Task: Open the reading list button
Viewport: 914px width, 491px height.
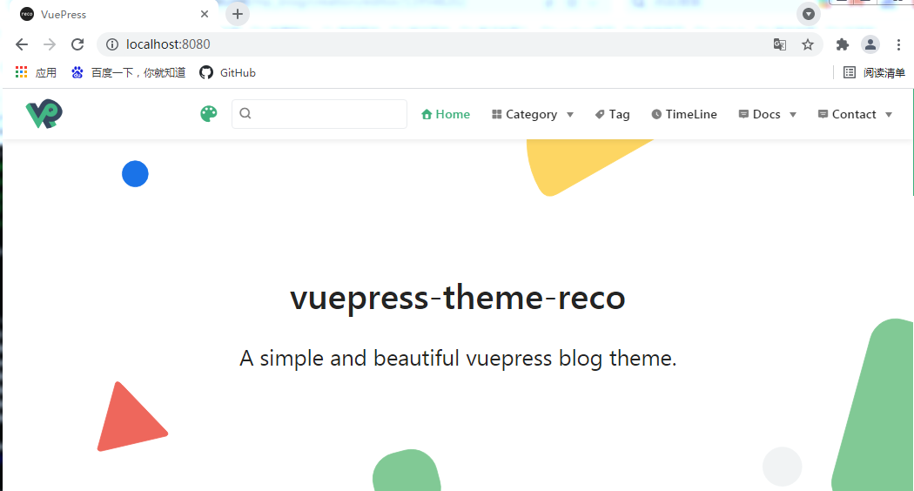Action: click(x=874, y=72)
